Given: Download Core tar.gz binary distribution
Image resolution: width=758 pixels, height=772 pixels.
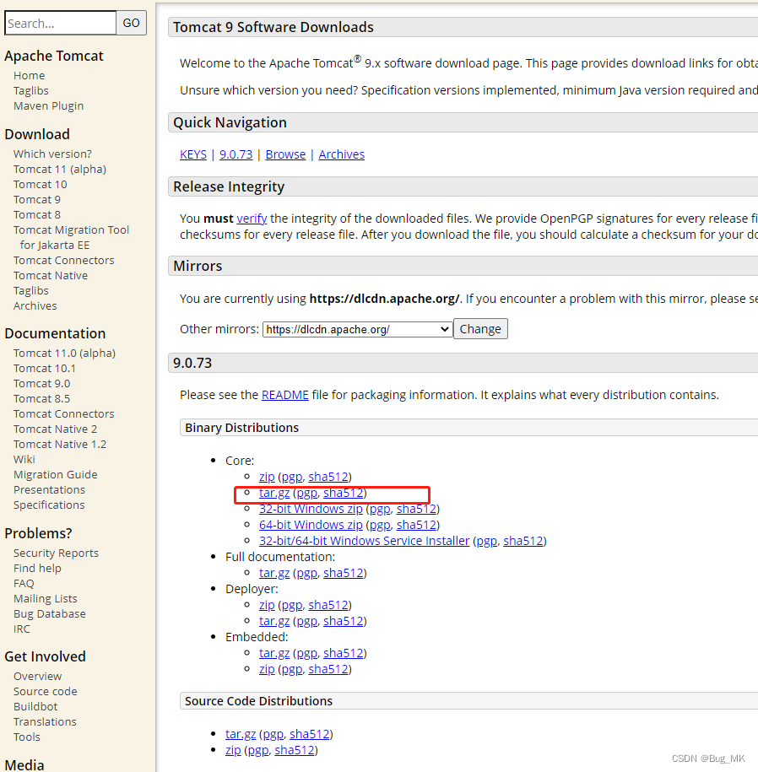Looking at the screenshot, I should [274, 493].
